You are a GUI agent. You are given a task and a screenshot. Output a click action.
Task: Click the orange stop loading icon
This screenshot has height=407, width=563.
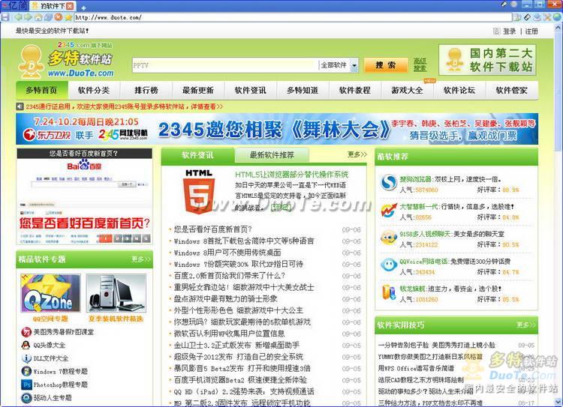coord(58,16)
